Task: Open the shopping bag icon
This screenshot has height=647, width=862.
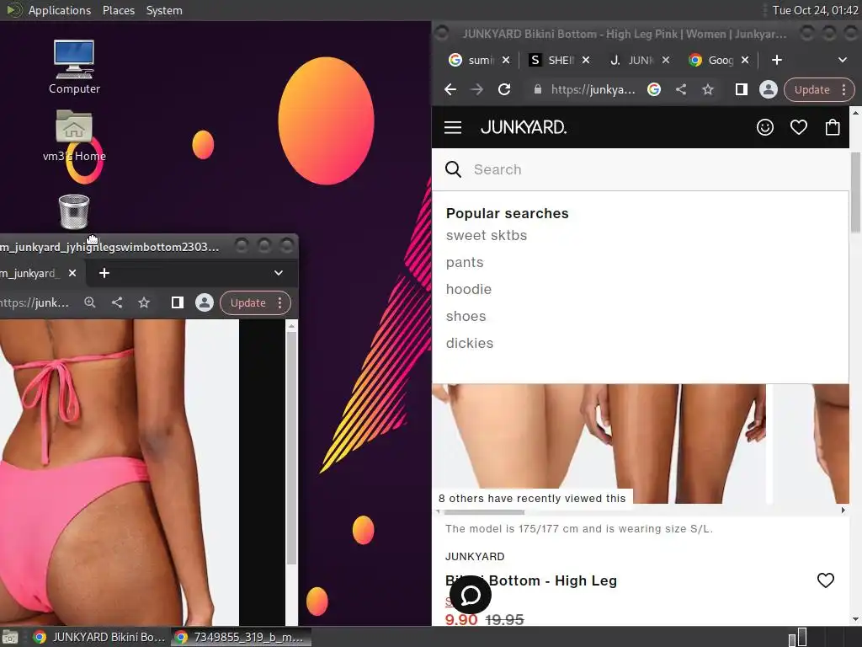Action: click(833, 128)
